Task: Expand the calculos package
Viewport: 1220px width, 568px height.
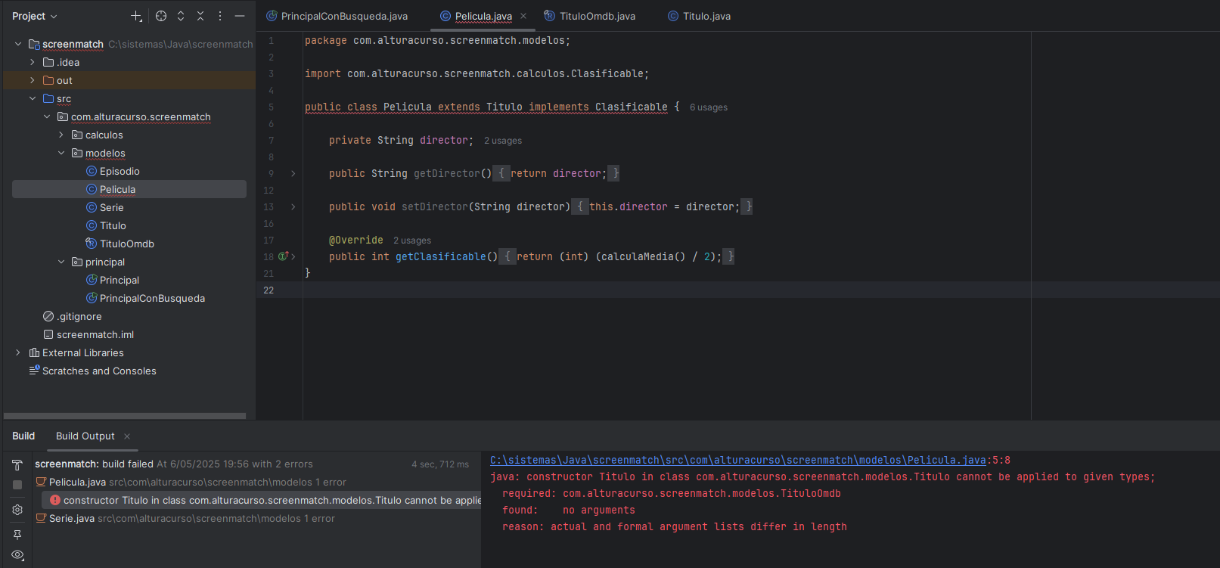Action: 61,135
